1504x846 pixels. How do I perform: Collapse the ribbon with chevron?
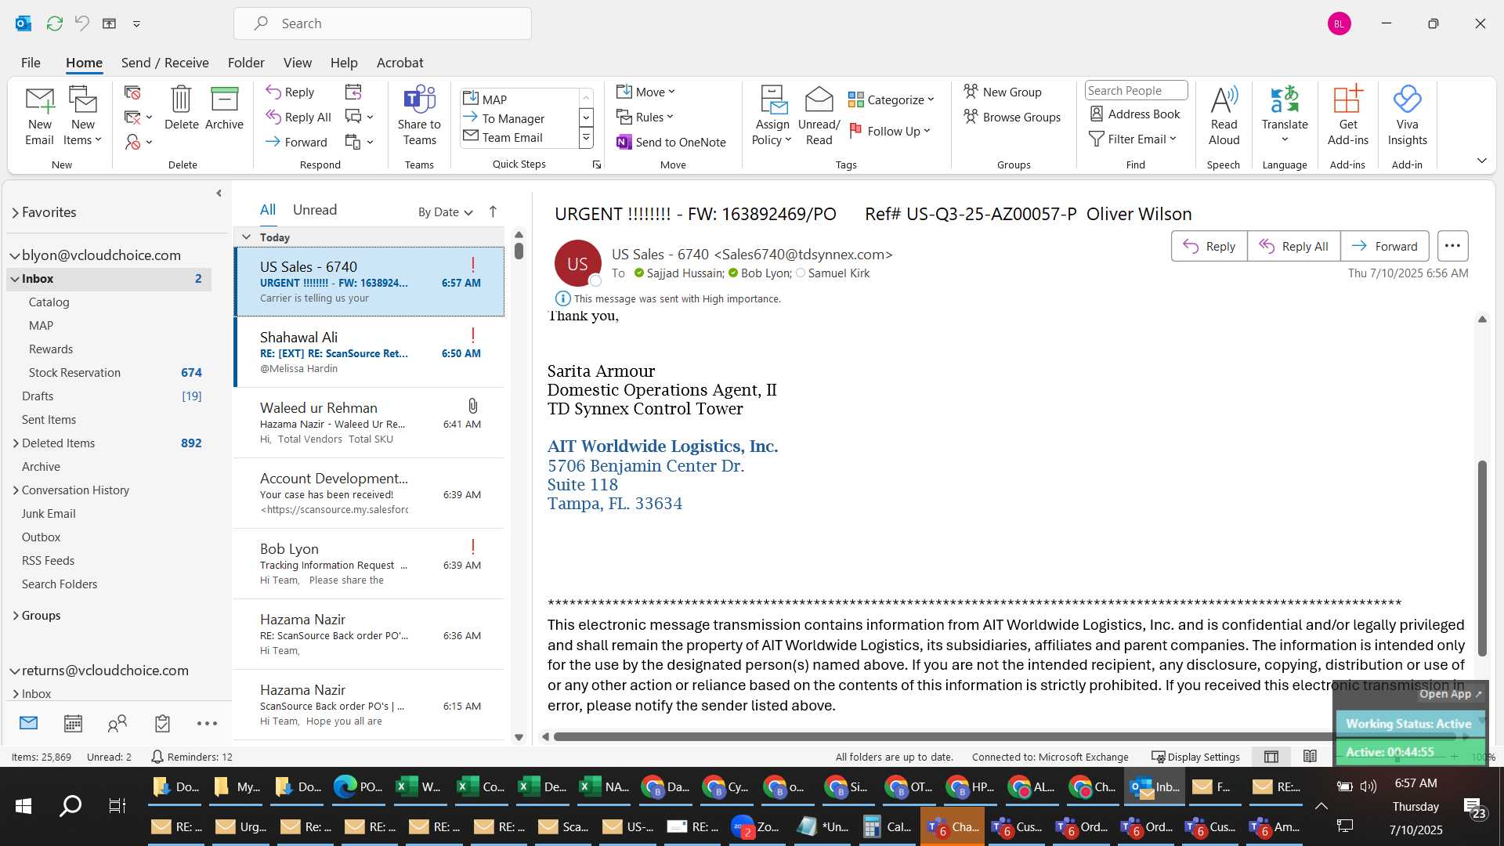(1481, 161)
